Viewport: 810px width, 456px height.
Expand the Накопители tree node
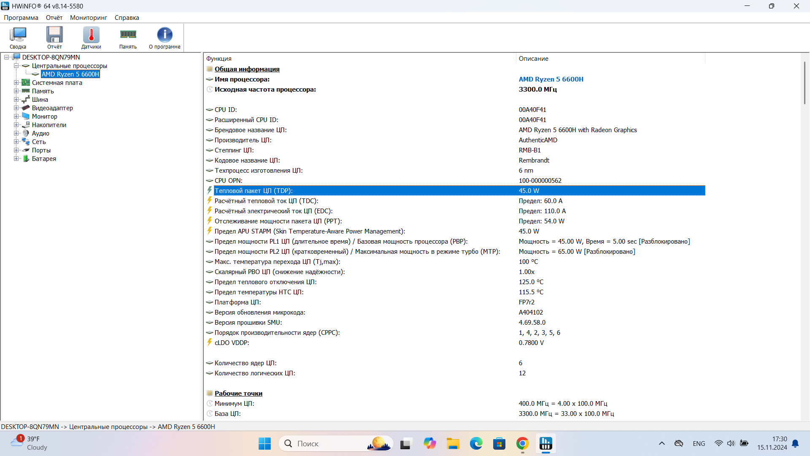click(x=16, y=125)
